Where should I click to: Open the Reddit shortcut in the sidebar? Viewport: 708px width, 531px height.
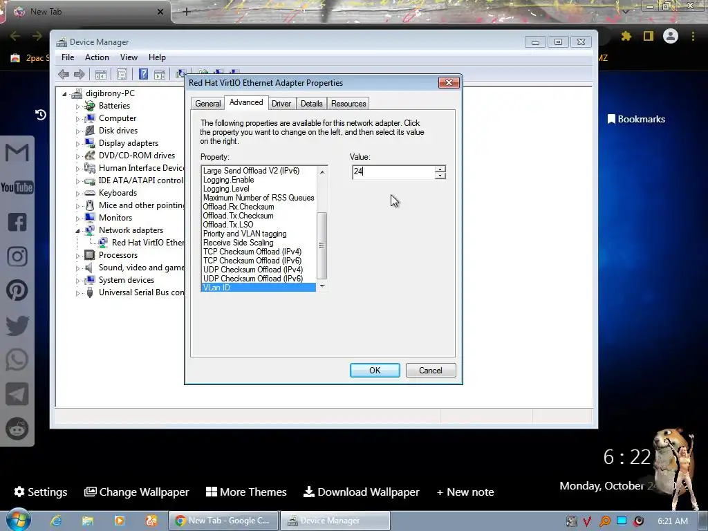click(17, 429)
